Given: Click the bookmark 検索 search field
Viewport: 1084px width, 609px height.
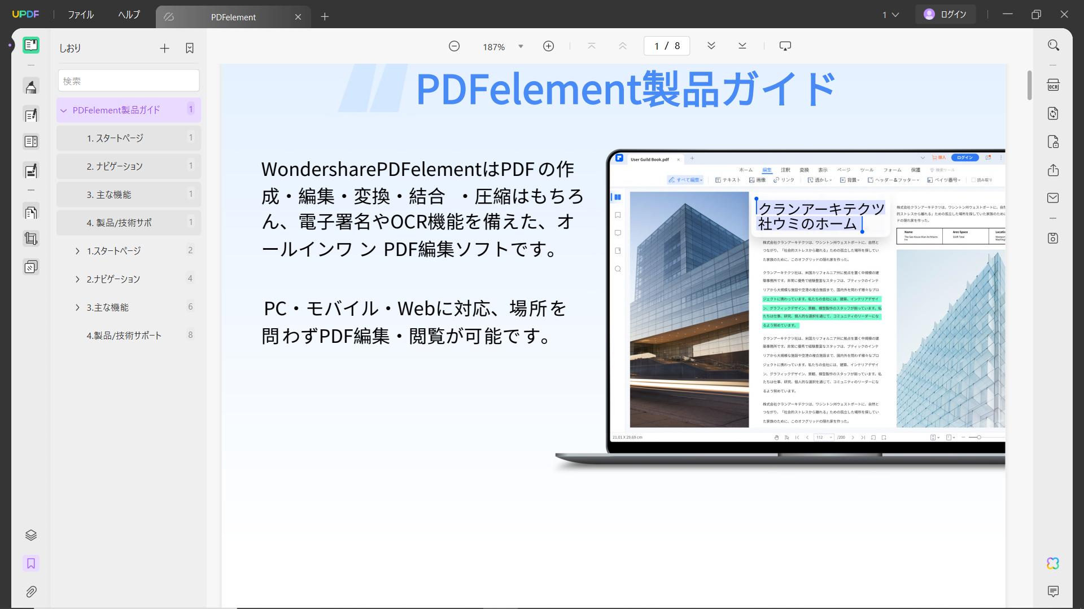Looking at the screenshot, I should pos(129,81).
